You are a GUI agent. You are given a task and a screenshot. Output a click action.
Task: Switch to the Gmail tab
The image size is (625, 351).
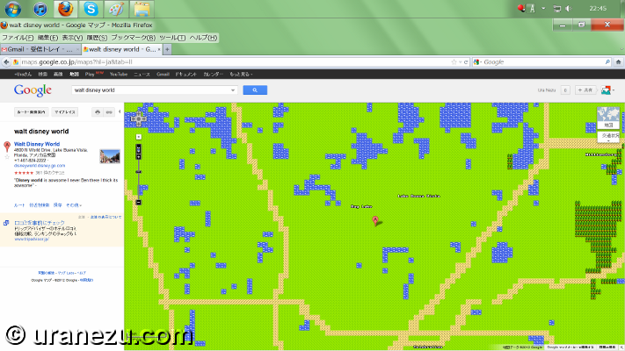coord(40,49)
